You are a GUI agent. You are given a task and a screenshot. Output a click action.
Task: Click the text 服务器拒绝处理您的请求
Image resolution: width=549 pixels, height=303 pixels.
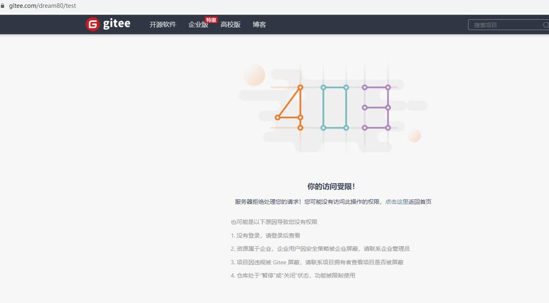click(268, 202)
